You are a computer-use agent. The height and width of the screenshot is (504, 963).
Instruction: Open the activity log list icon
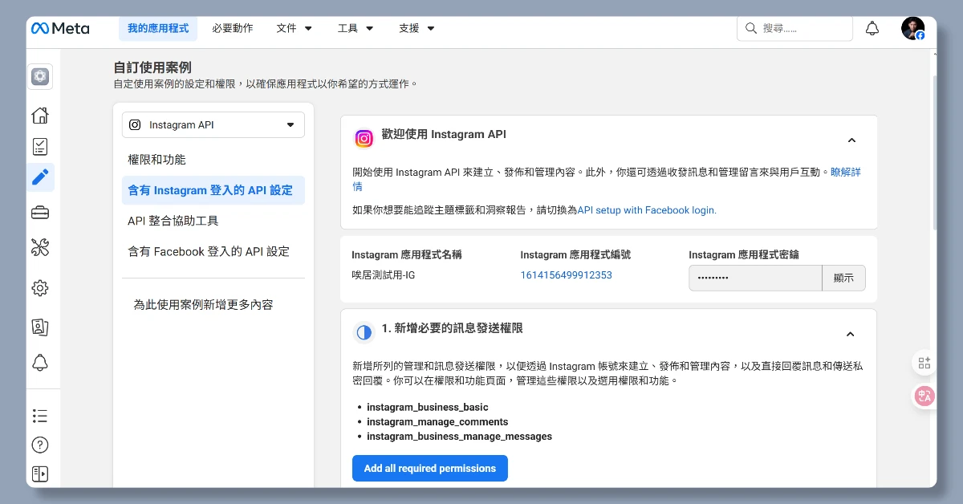pyautogui.click(x=40, y=416)
